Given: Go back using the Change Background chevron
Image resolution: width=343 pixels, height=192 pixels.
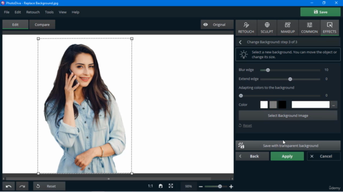Looking at the screenshot, I should click(240, 42).
